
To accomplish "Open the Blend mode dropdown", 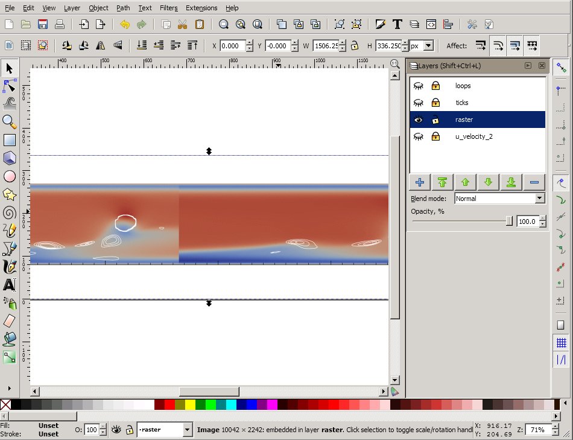I will coord(499,199).
